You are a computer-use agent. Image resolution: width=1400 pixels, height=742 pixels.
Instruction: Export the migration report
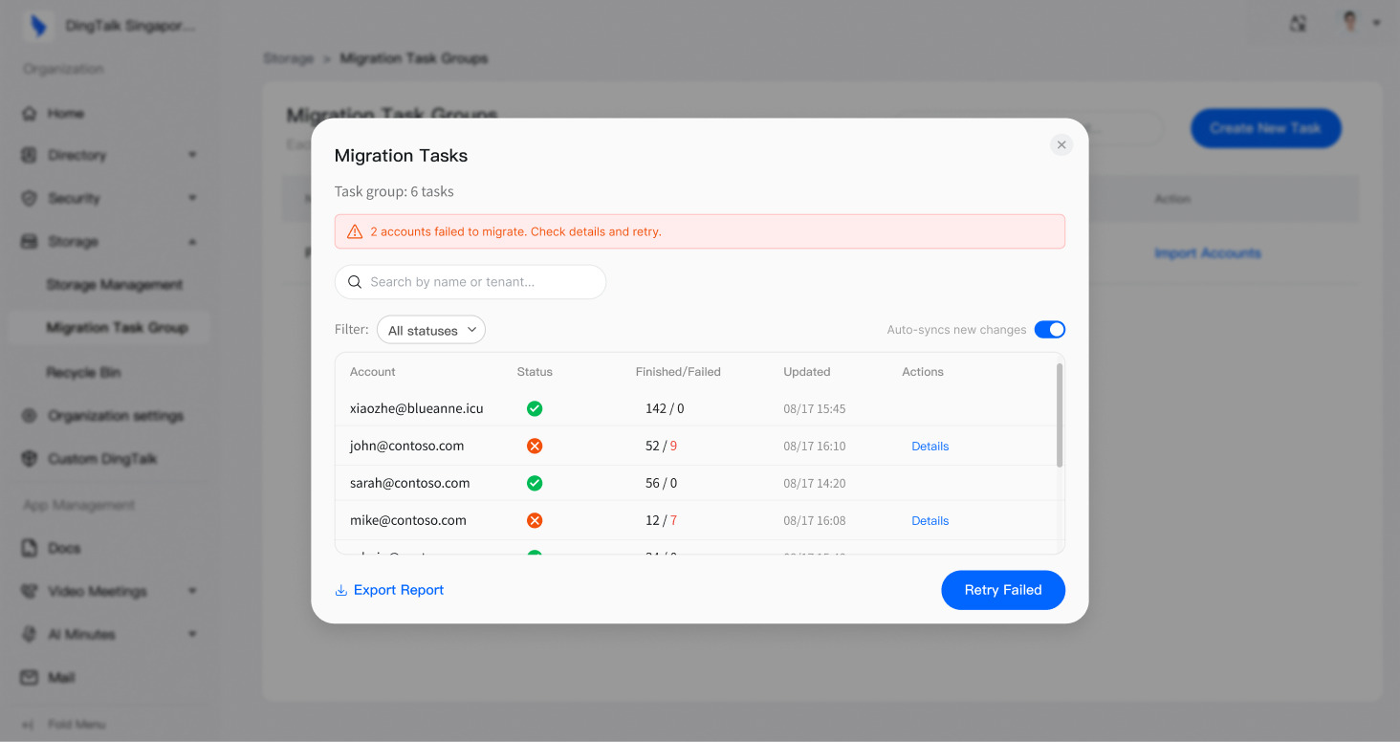click(389, 590)
